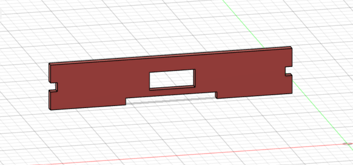353x165 pixels.
Task: Select the right inner wall of the rectangular window
Action: tap(195, 78)
